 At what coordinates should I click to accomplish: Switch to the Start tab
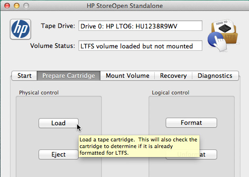tap(24, 75)
